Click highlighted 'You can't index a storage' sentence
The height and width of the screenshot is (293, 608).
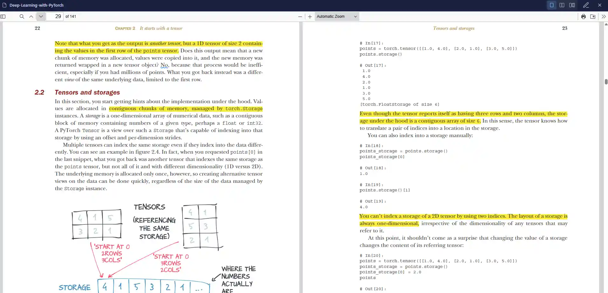464,220
